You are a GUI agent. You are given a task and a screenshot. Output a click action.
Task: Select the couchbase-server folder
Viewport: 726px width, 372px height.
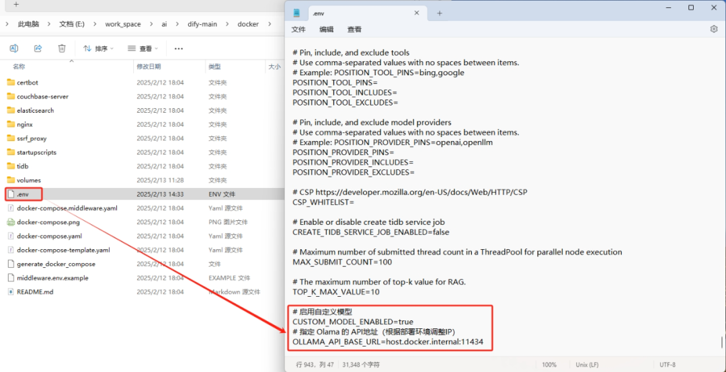click(42, 96)
